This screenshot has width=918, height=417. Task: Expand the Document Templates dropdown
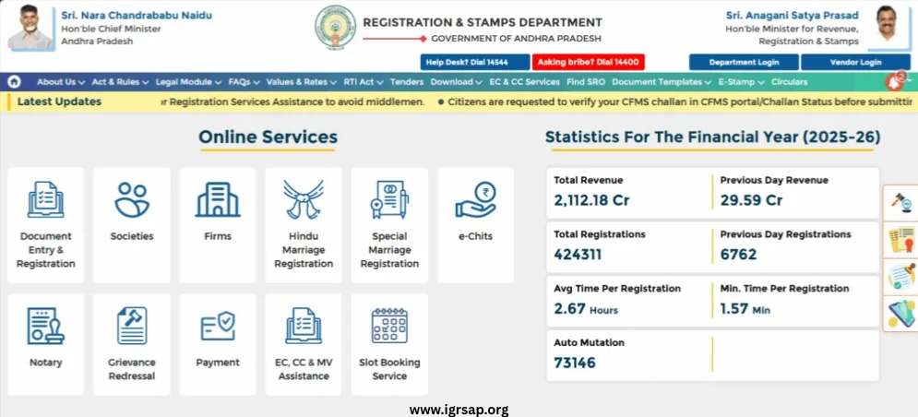662,82
